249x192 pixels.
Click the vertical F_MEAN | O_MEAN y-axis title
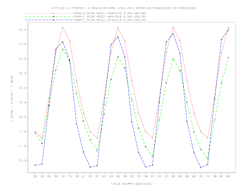click(12, 99)
